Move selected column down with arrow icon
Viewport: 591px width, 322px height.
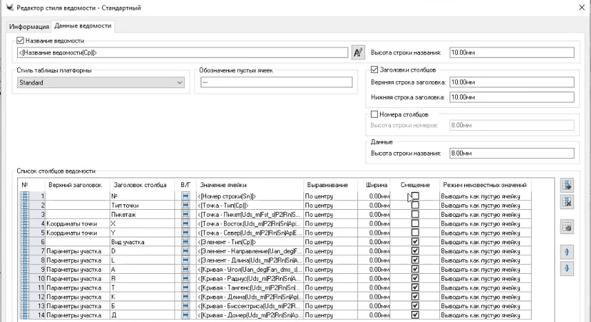tap(568, 269)
